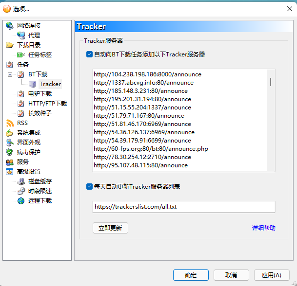
Task: Toggle auto-add Tracker servers to BT tasks checkbox
Action: coord(89,54)
